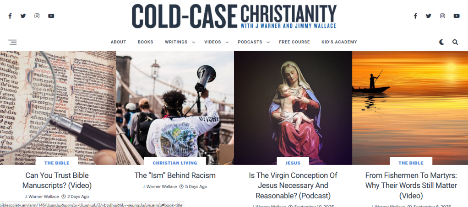Open the Facebook icon in left header
Screen dimensions: 468x207
(x=10, y=16)
